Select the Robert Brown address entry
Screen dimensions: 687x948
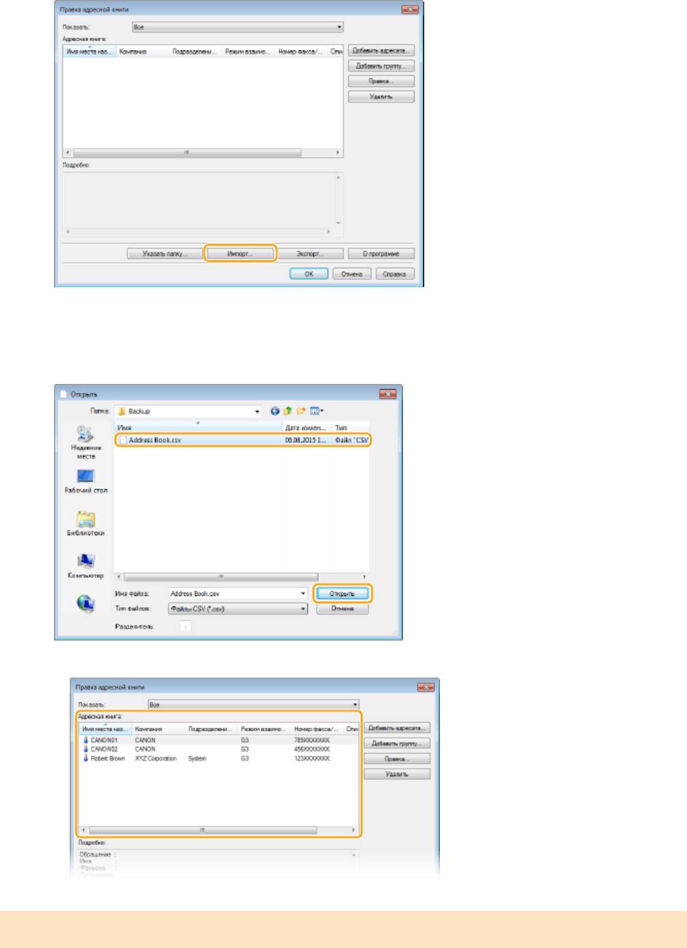click(x=107, y=758)
